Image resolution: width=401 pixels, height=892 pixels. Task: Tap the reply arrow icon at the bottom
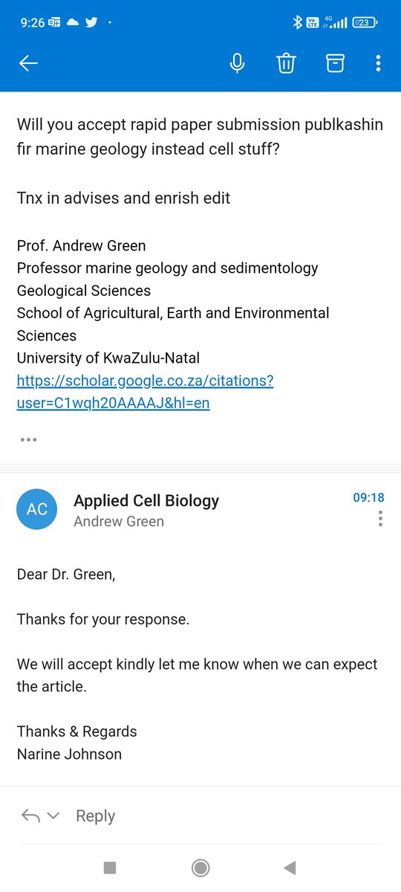tap(30, 816)
